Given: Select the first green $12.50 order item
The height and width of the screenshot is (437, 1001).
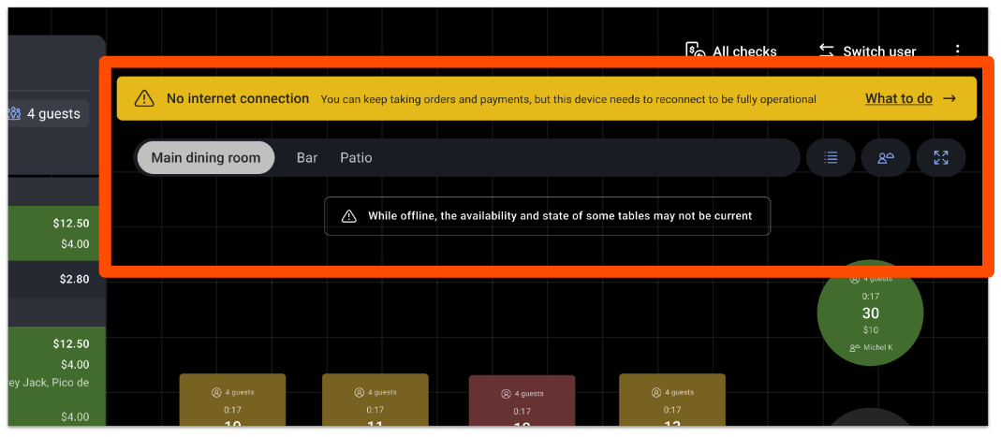Looking at the screenshot, I should click(54, 233).
